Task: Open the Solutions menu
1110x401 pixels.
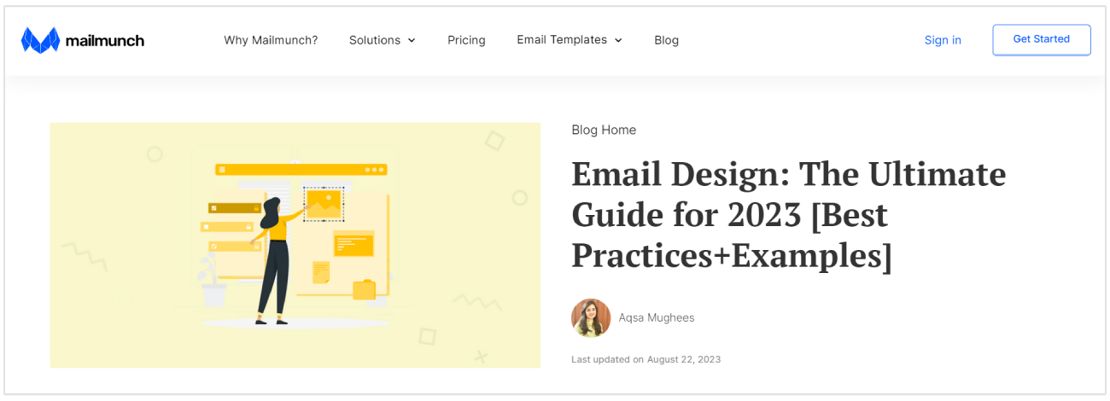Action: 375,40
